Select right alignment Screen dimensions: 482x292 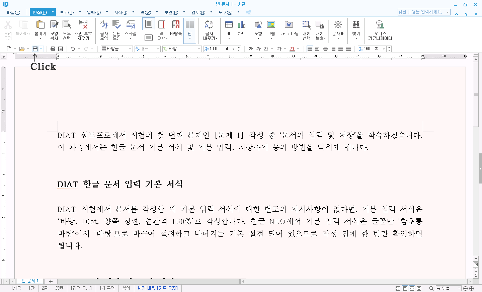pyautogui.click(x=333, y=49)
